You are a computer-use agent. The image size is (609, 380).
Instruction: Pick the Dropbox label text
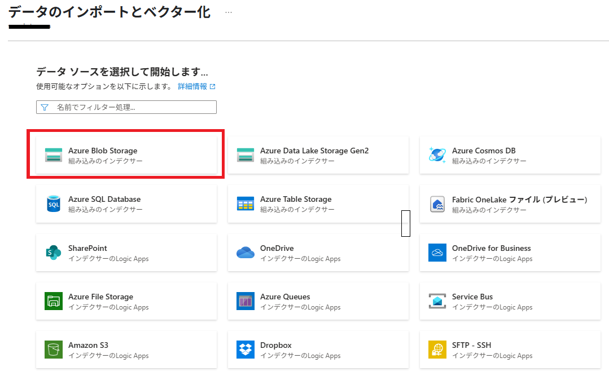click(x=276, y=345)
